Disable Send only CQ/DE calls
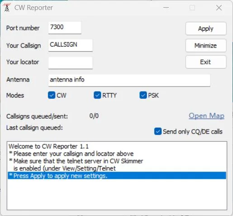The height and width of the screenshot is (216, 233). (158, 131)
